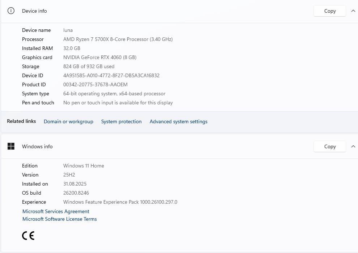358x253 pixels.
Task: Click the Device info circle-i icon
Action: tap(11, 11)
